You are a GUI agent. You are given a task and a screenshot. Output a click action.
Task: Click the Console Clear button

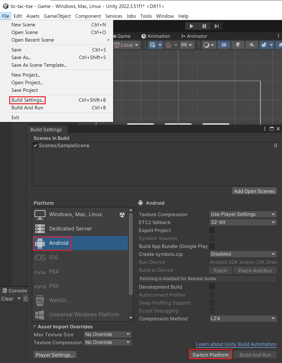[7, 299]
